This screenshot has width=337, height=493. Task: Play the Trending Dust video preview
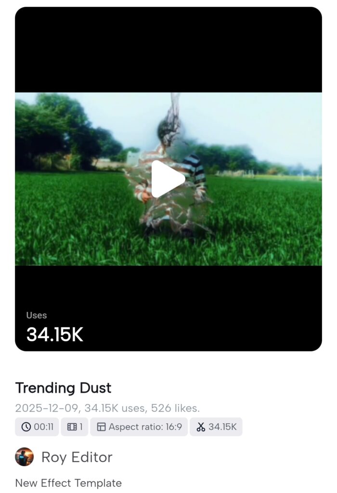point(168,179)
